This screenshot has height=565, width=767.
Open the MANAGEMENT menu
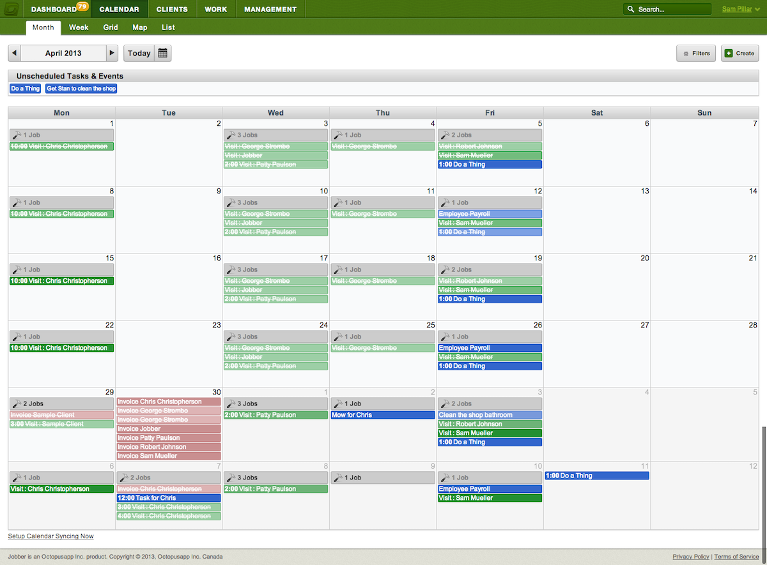270,8
